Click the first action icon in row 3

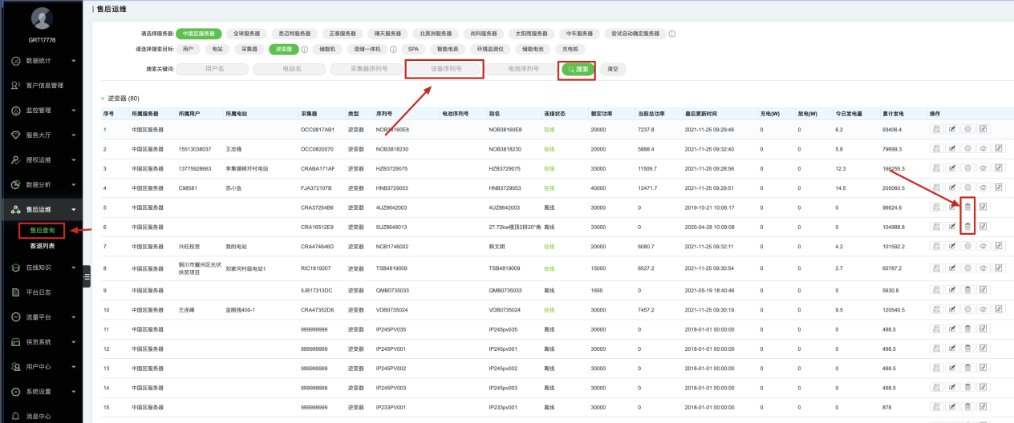coord(936,168)
